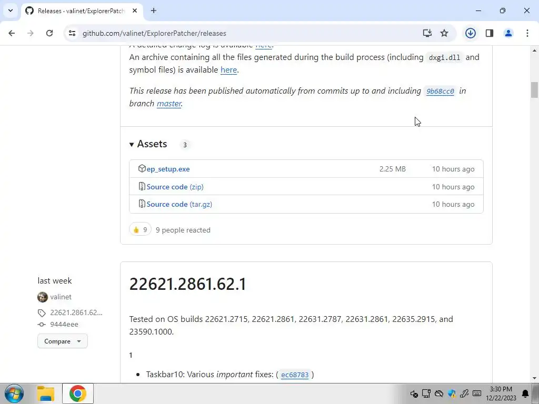Viewport: 539px width, 404px height.
Task: Open notifications bell in taskbar
Action: (525, 393)
